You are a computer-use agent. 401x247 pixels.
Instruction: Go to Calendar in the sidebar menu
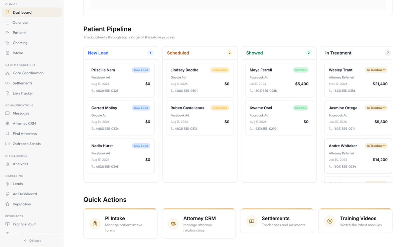point(32,22)
